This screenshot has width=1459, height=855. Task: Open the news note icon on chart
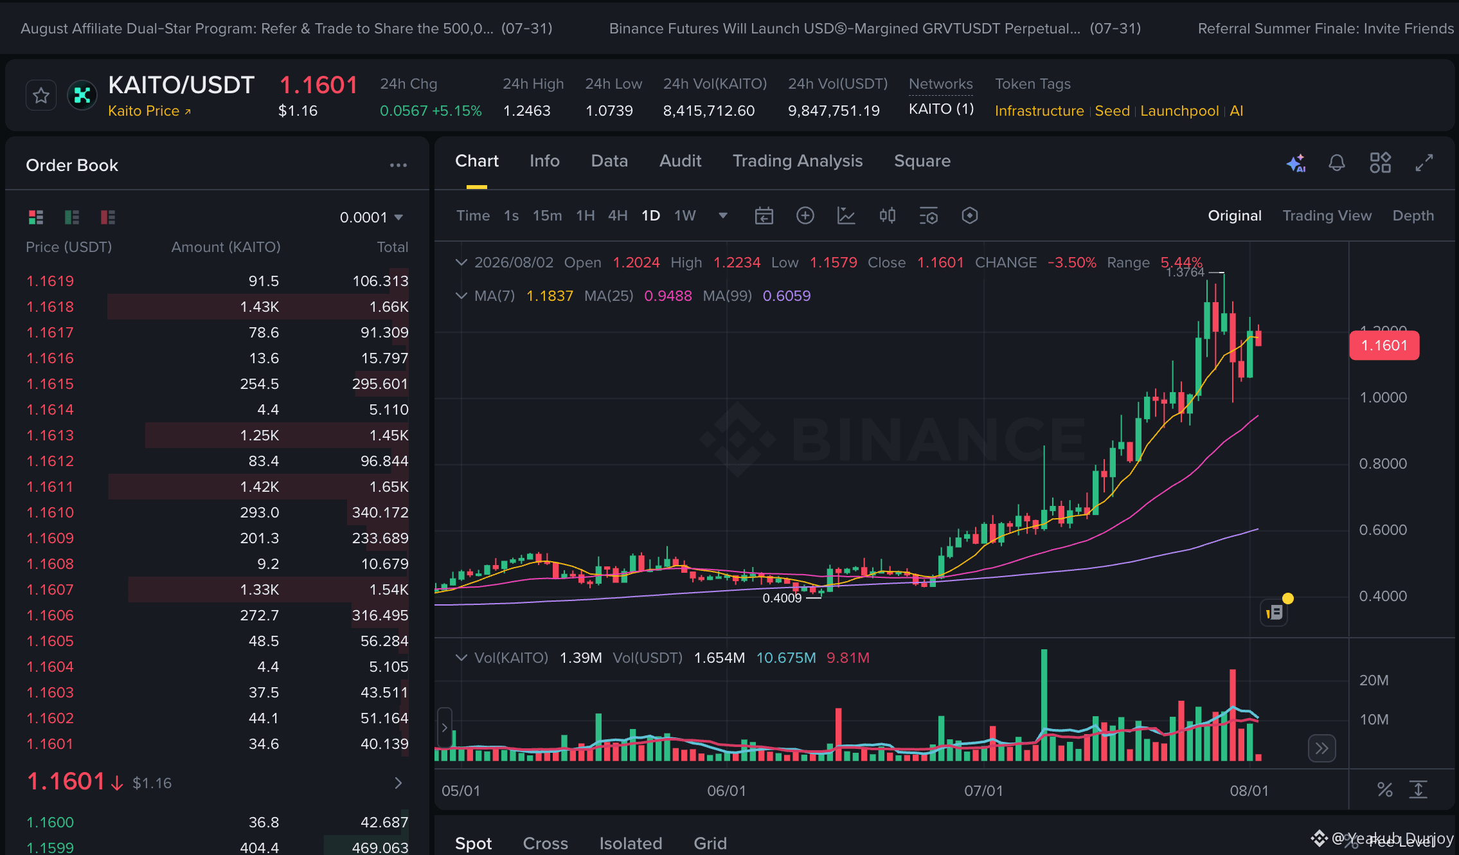coord(1274,613)
